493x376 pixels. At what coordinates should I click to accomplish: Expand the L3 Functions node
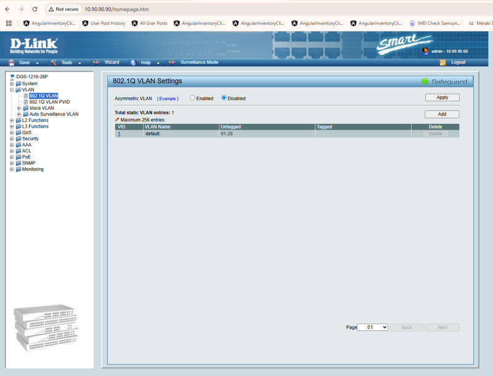point(12,127)
